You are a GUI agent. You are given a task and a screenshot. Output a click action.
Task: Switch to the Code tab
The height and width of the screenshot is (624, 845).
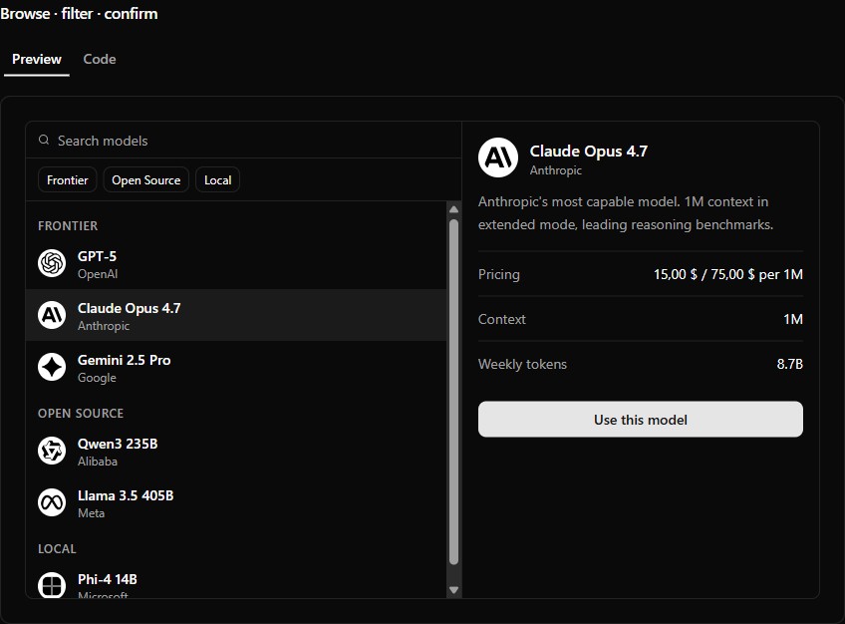100,59
